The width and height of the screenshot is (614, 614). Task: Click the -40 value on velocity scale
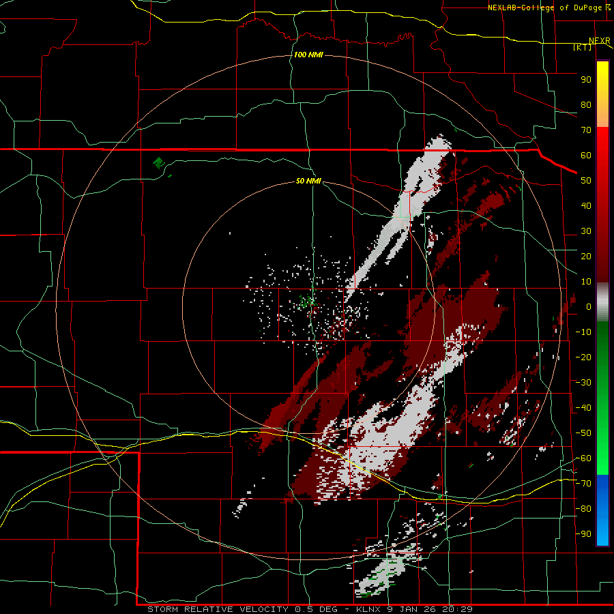[583, 408]
